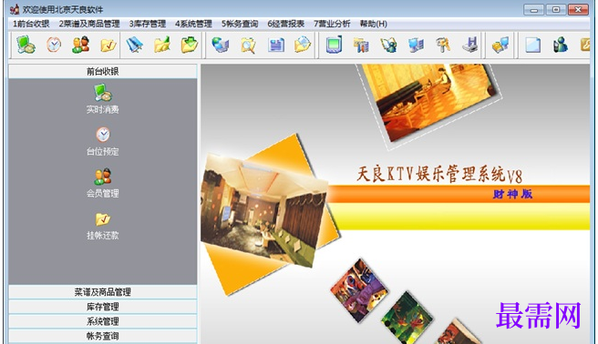Open 台位预定 in the sidebar
Viewport: 598px width, 344px height.
coord(103,141)
